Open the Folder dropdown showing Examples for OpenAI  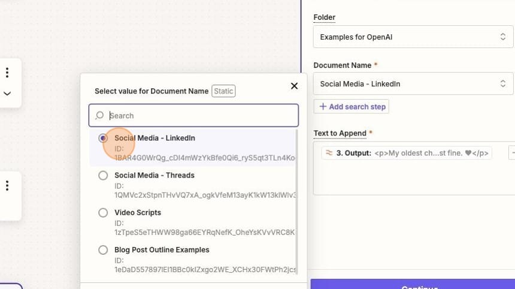(x=413, y=37)
